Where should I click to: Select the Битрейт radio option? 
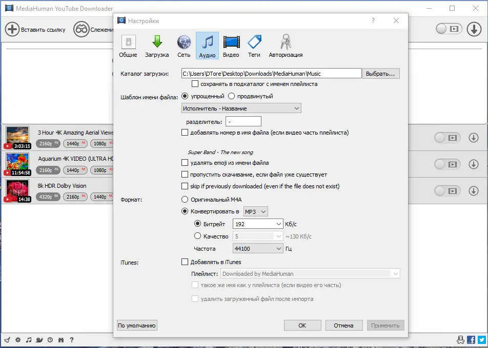coord(197,224)
